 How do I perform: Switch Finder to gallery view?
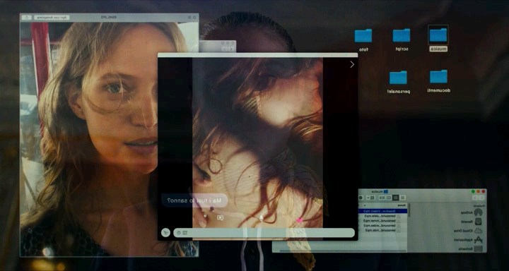tap(382, 198)
